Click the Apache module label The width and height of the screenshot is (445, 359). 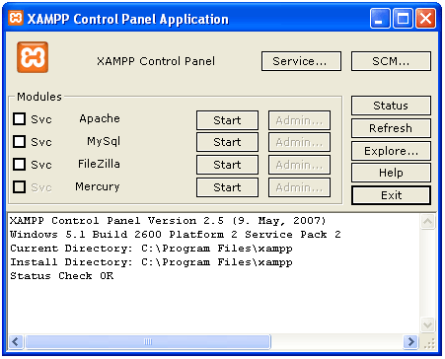[100, 118]
